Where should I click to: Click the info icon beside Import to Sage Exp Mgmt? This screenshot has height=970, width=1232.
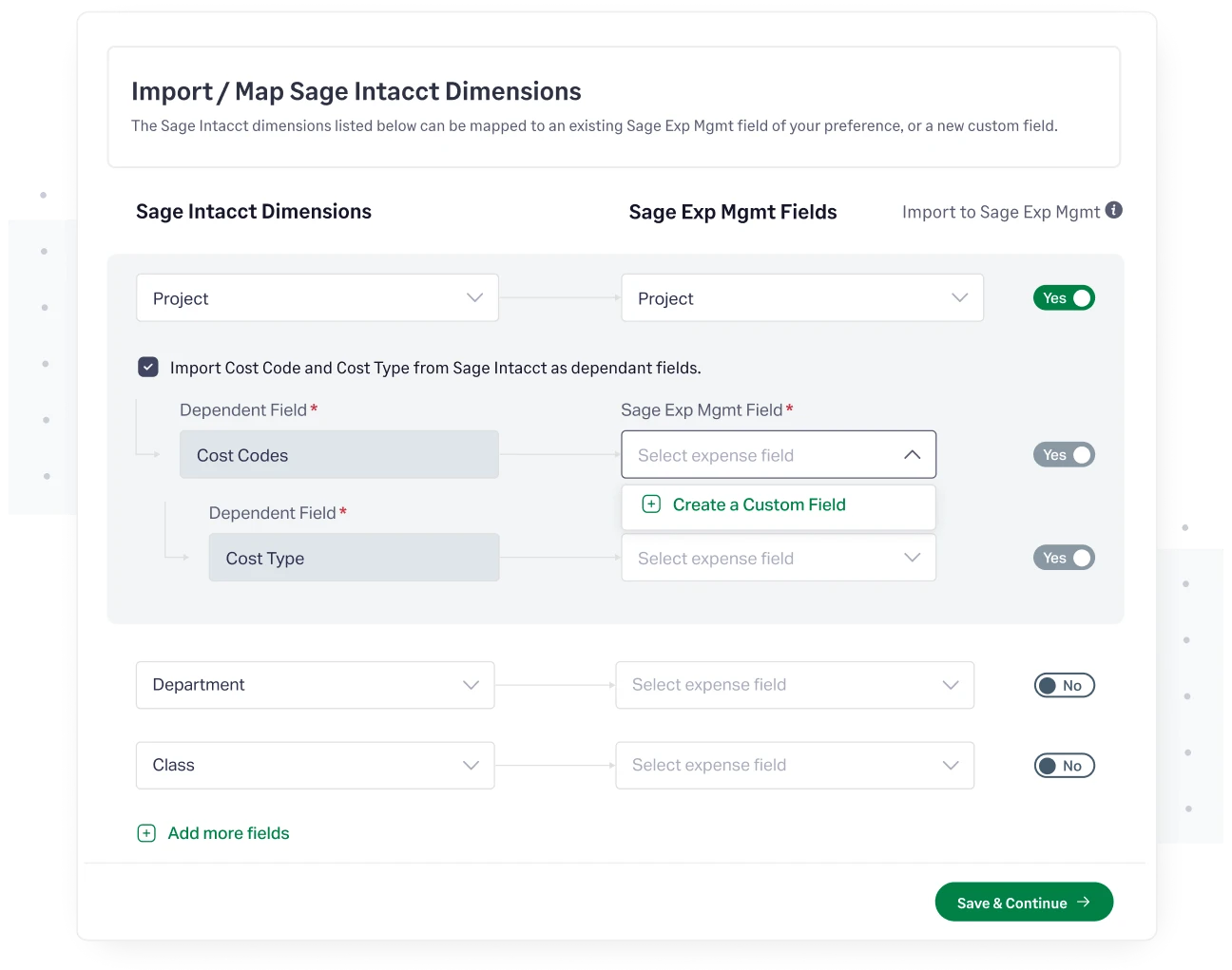point(1114,210)
